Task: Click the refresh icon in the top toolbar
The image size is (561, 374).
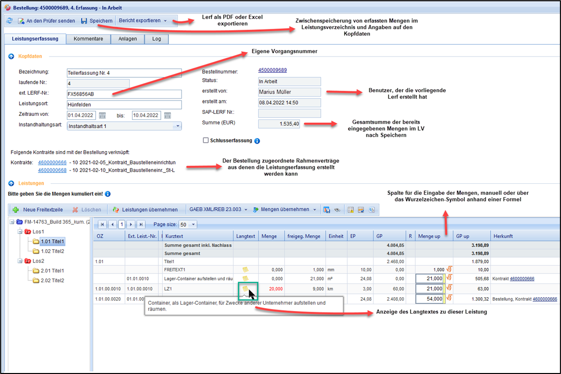Action: [x=10, y=21]
